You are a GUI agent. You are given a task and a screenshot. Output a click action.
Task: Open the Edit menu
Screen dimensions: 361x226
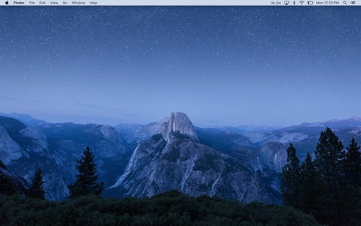42,3
